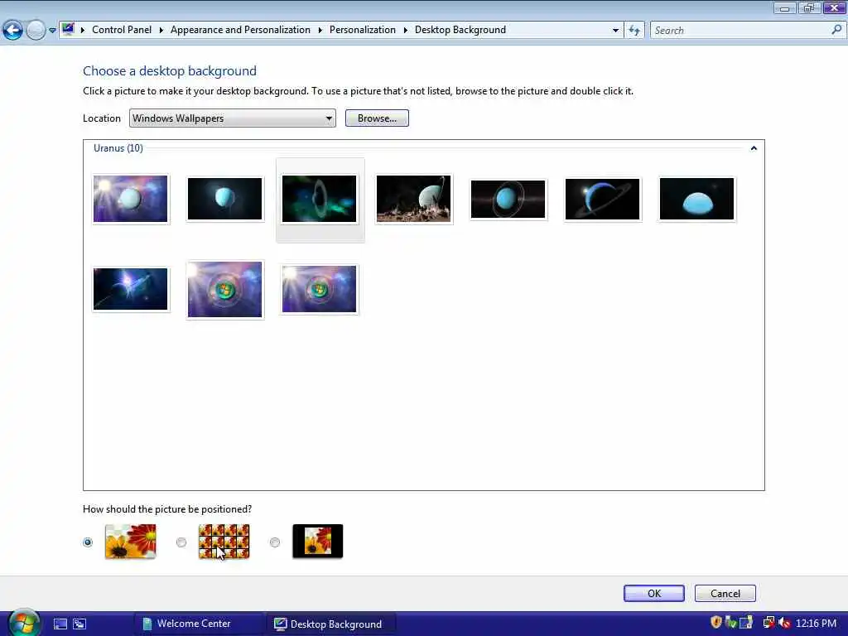The image size is (848, 636).
Task: Click the Control Panel icon in address bar
Action: click(x=68, y=29)
